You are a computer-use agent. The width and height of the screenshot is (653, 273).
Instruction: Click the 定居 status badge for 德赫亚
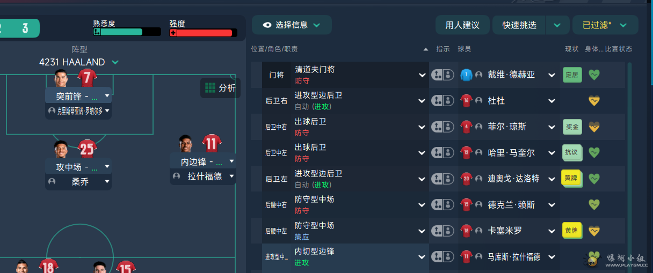tap(572, 75)
